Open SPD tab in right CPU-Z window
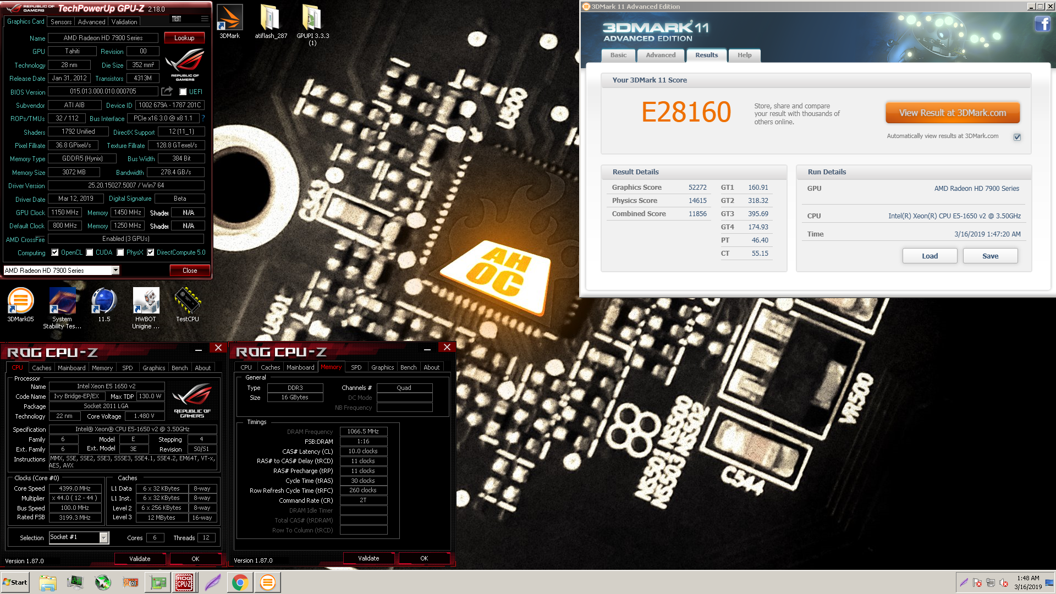 click(356, 367)
